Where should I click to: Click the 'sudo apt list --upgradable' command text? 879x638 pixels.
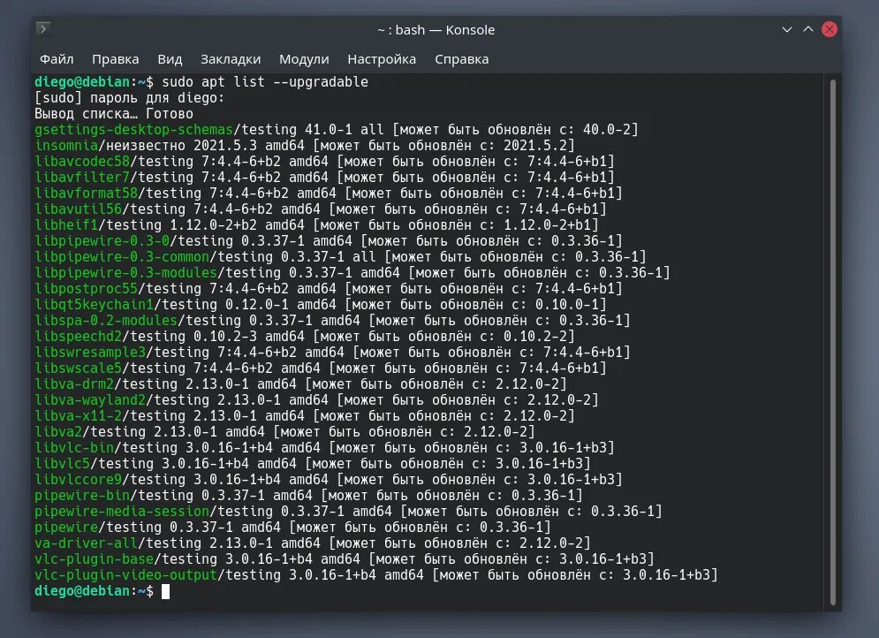pyautogui.click(x=265, y=82)
